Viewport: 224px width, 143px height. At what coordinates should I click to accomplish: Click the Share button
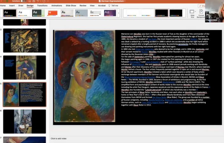click(201, 6)
